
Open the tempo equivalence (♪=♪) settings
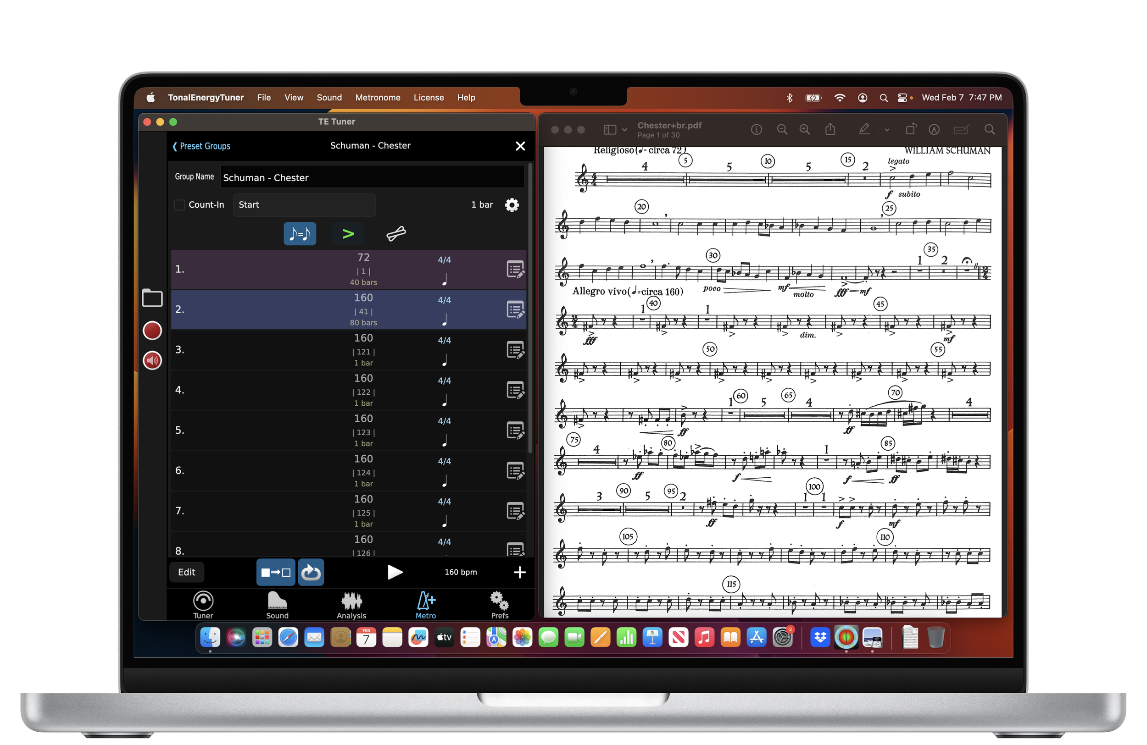coord(299,233)
